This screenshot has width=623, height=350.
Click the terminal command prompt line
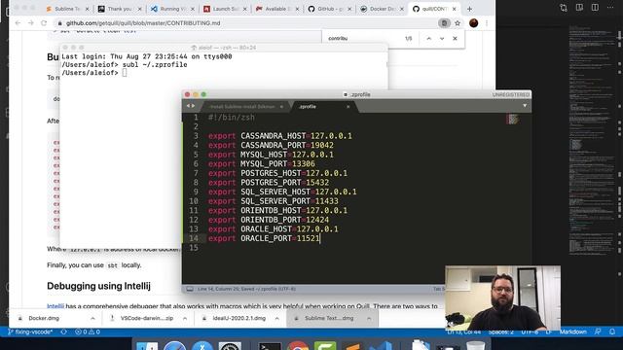[x=94, y=73]
